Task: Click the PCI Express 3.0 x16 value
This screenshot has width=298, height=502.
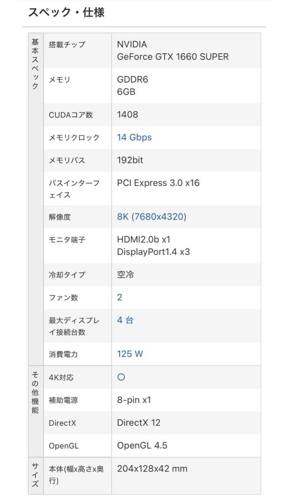Action: tap(158, 183)
